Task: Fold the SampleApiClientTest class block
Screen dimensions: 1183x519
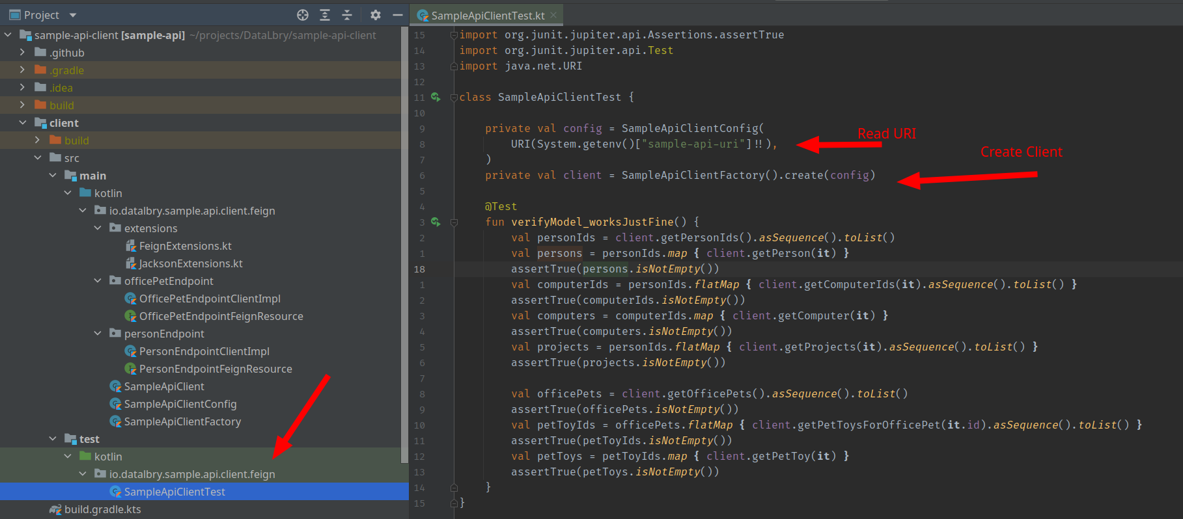Action: tap(454, 98)
